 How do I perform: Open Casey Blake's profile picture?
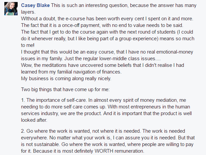11,9
